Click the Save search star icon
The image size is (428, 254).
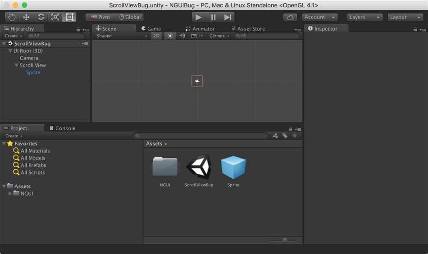pyautogui.click(x=295, y=136)
